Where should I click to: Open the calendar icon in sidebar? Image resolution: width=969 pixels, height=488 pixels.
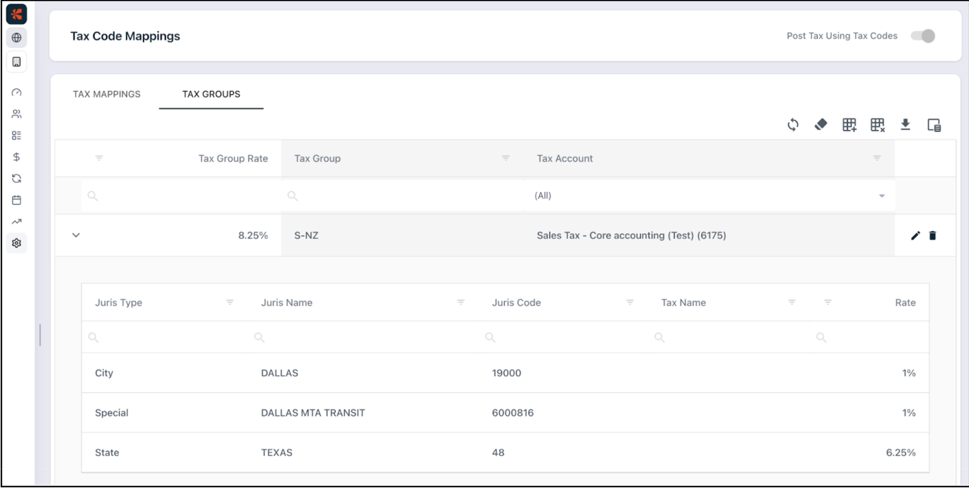[x=17, y=200]
